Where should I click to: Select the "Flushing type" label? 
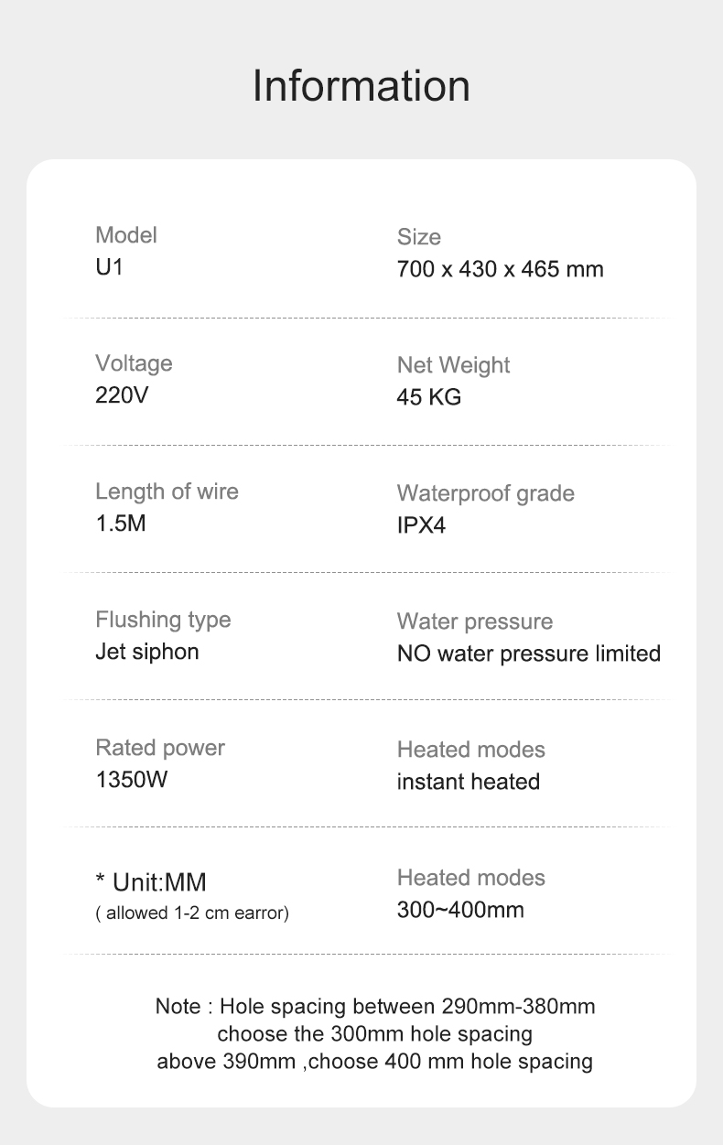pyautogui.click(x=163, y=620)
